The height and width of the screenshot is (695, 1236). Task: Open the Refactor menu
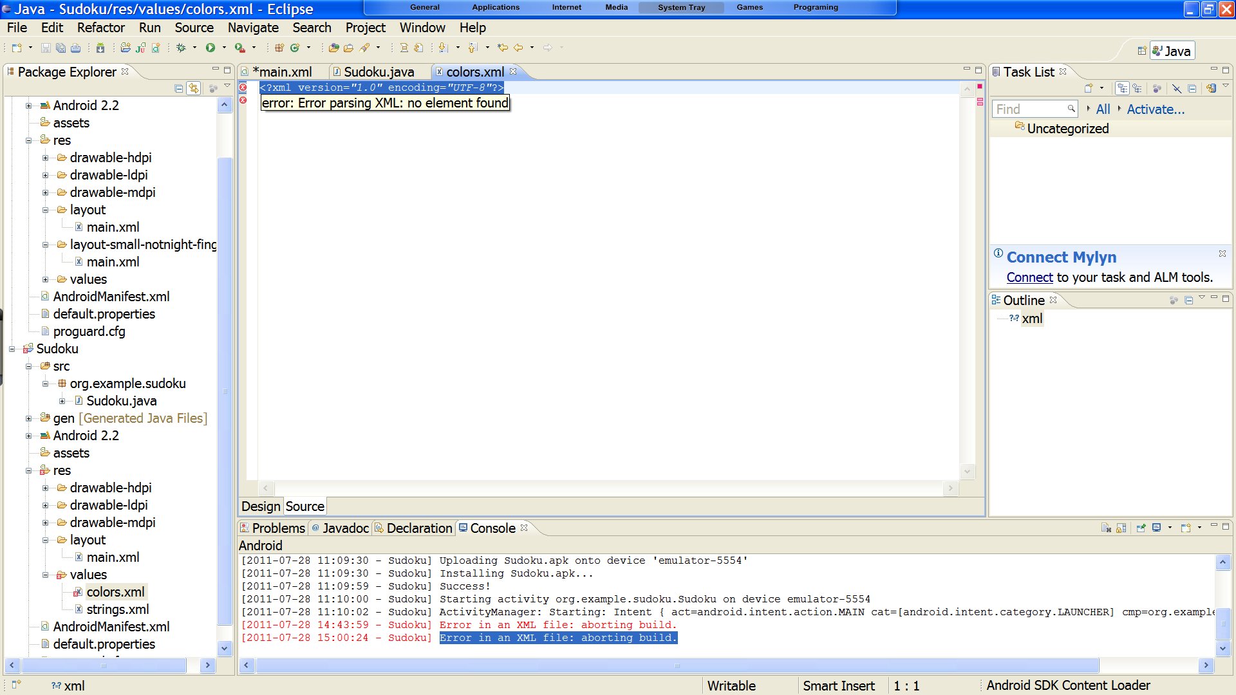click(x=101, y=28)
